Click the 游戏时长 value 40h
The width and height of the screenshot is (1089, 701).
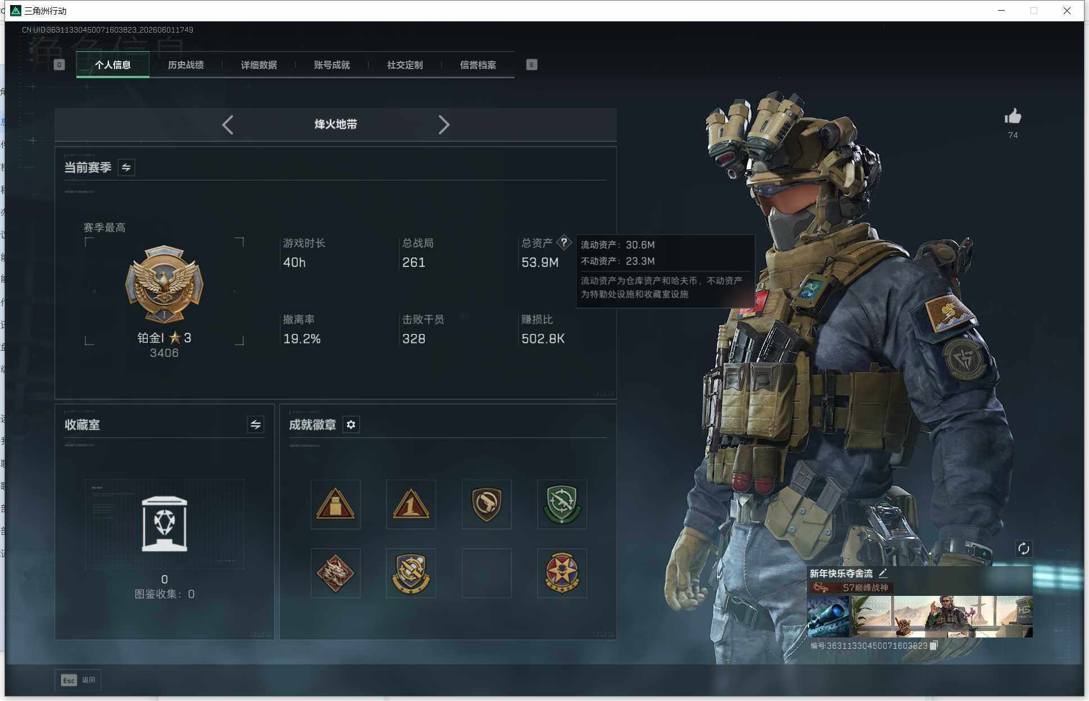pos(294,263)
